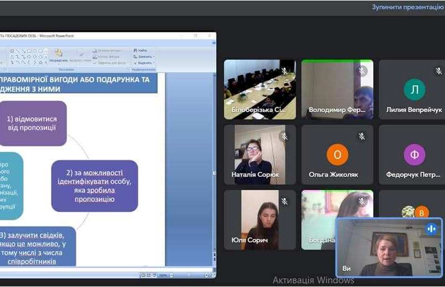Click the Найти (Find) icon in ribbon
This screenshot has height=287, width=445.
click(x=141, y=50)
